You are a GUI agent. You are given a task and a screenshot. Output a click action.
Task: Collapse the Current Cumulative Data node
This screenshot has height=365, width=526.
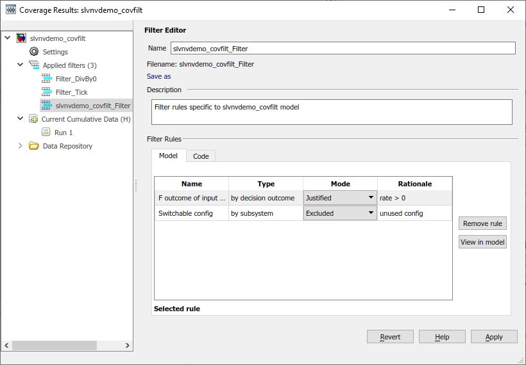pos(20,118)
